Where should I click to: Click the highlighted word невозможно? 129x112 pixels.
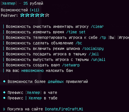pos(32,71)
